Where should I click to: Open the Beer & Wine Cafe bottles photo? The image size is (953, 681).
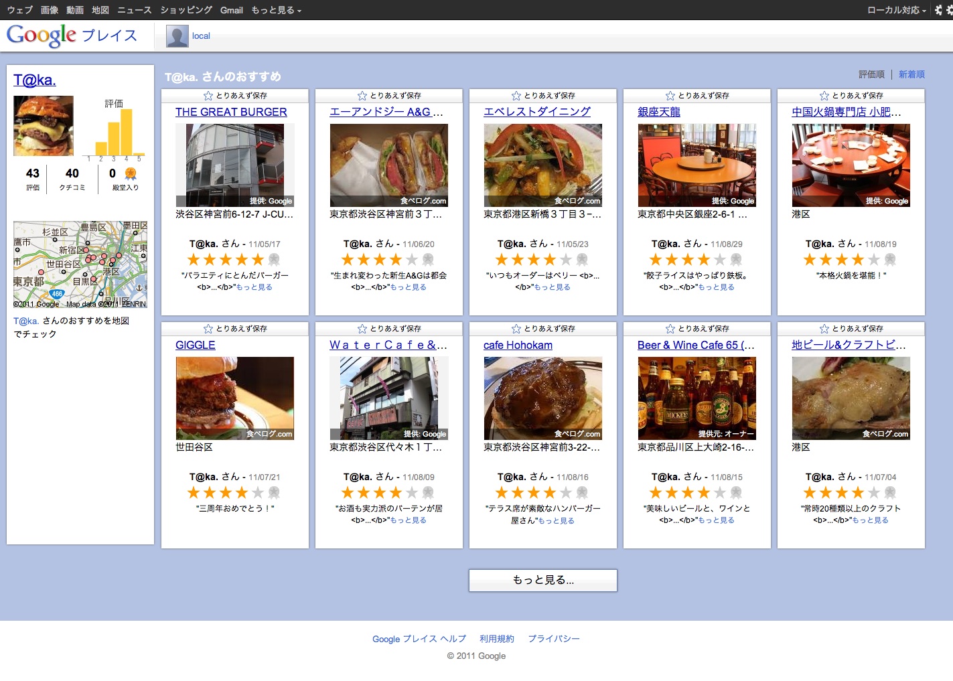click(697, 398)
